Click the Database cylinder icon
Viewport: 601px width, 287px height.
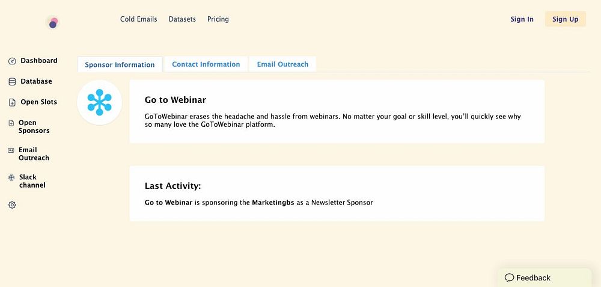pyautogui.click(x=12, y=82)
